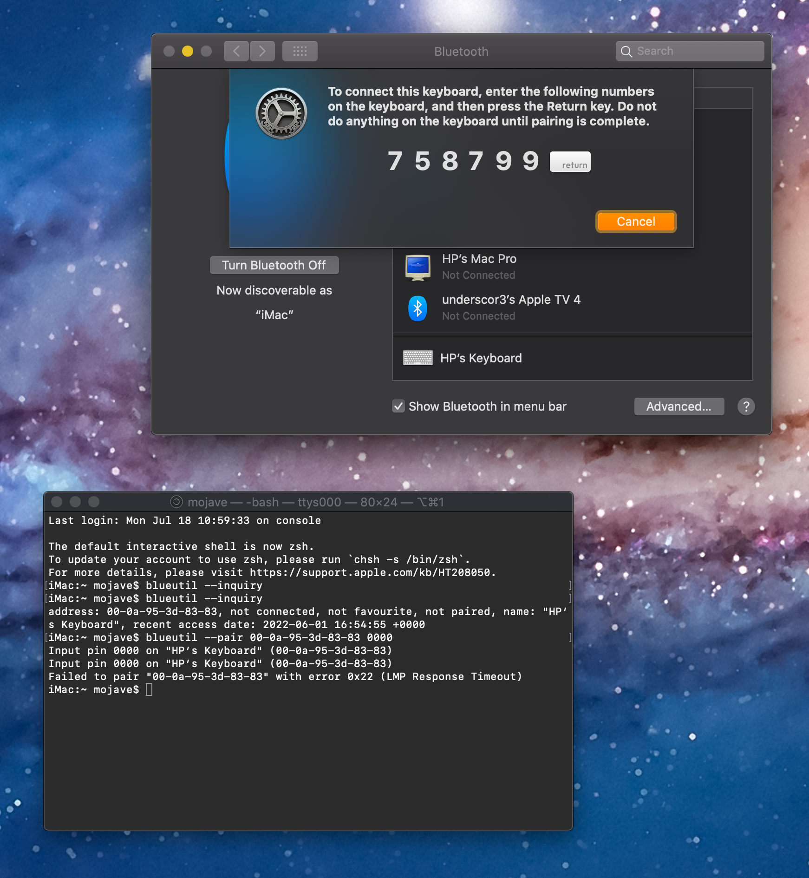Image resolution: width=809 pixels, height=878 pixels.
Task: Select HP's Keyboard in device list
Action: click(x=572, y=358)
